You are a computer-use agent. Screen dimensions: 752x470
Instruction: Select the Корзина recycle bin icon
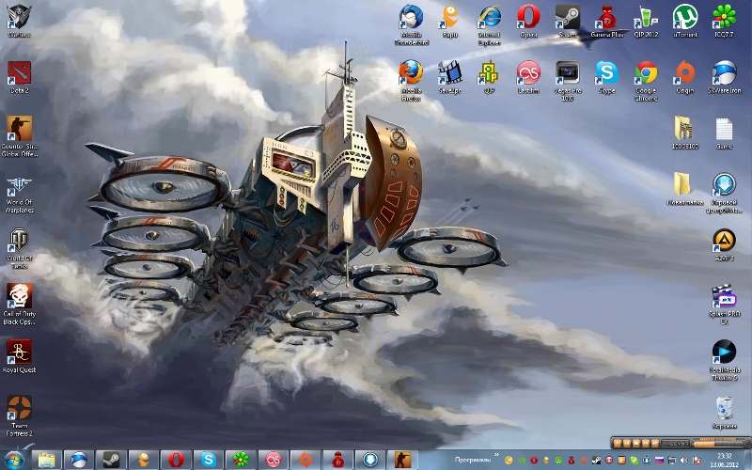pos(724,413)
